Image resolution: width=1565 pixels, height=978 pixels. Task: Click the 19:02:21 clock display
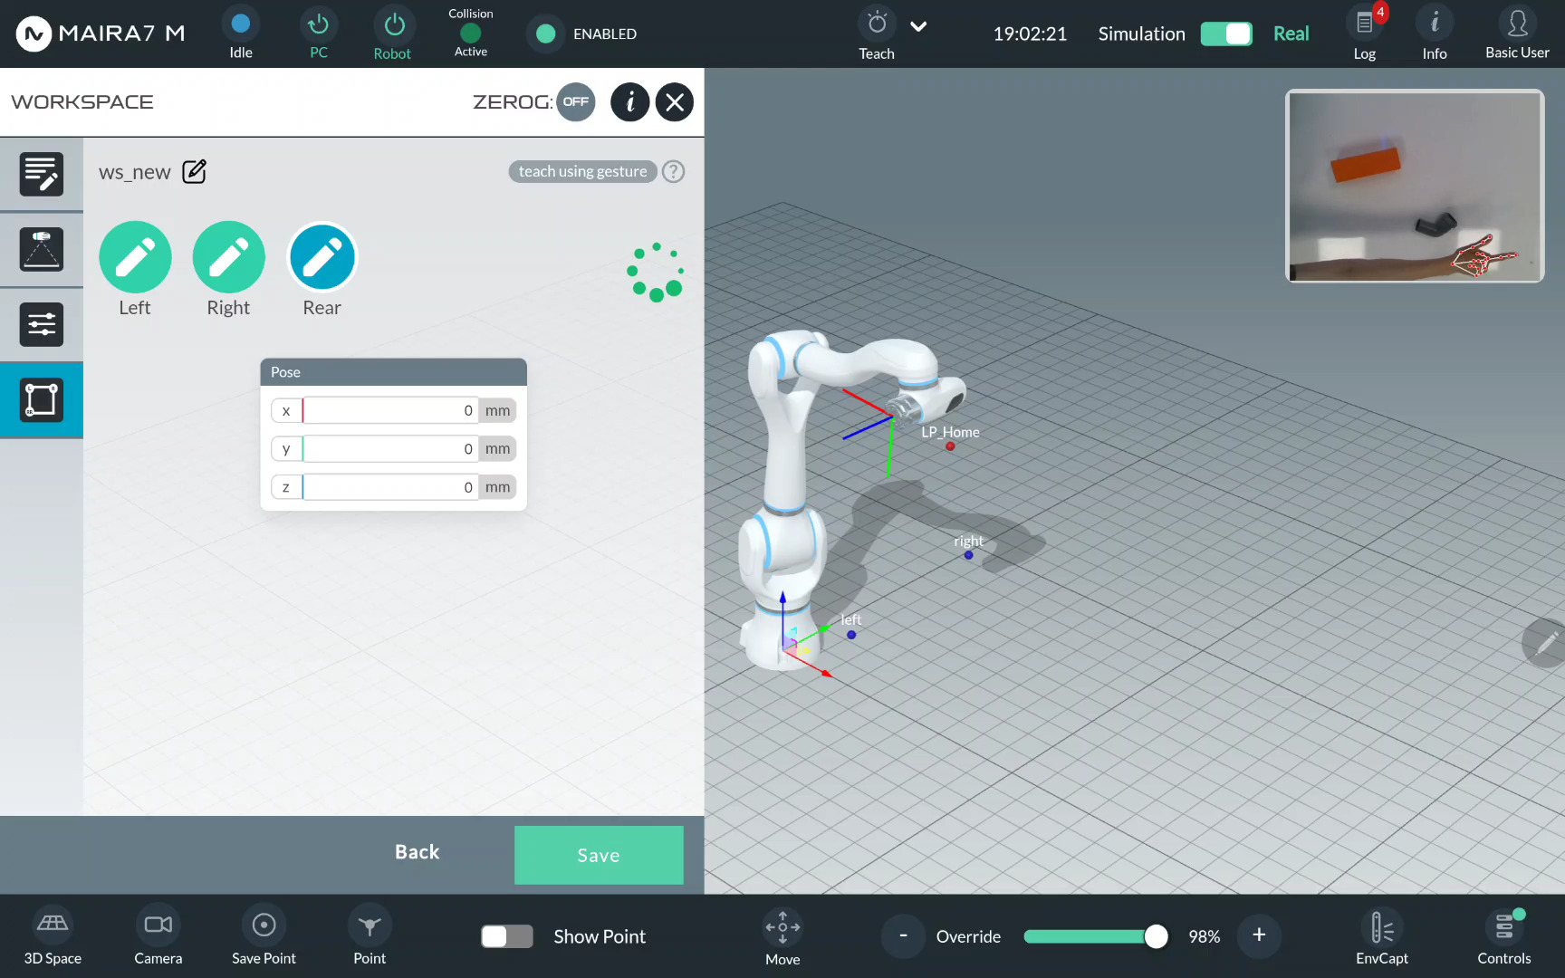coord(1030,34)
